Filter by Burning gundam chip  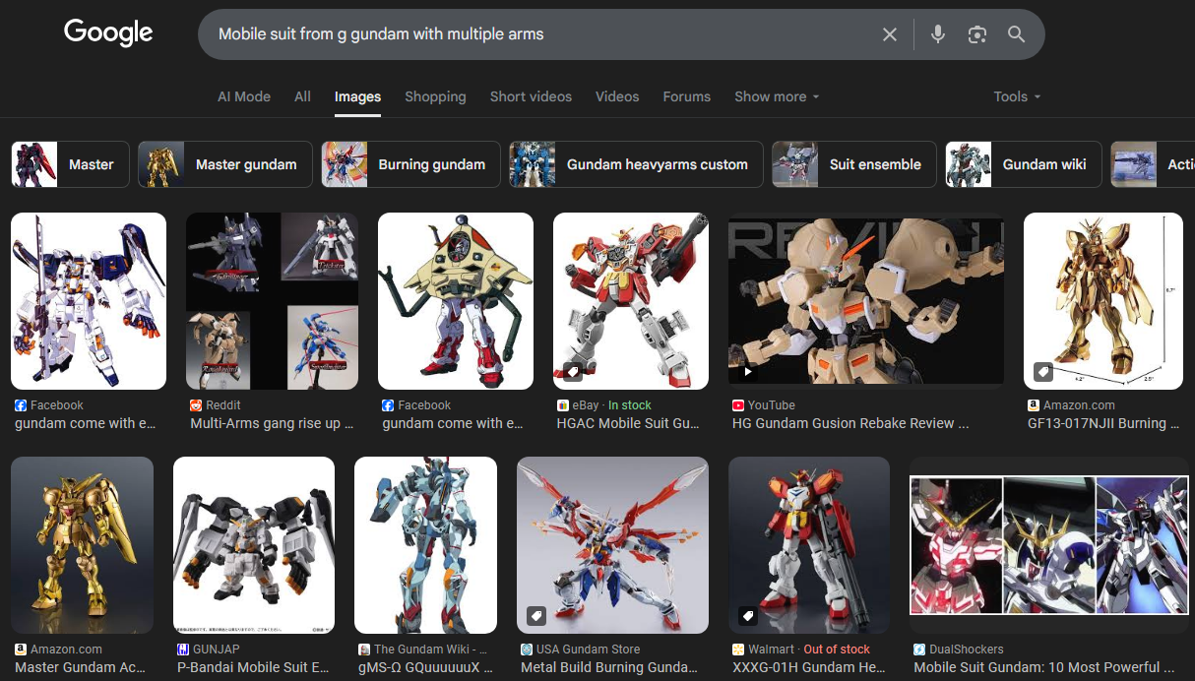tap(410, 164)
